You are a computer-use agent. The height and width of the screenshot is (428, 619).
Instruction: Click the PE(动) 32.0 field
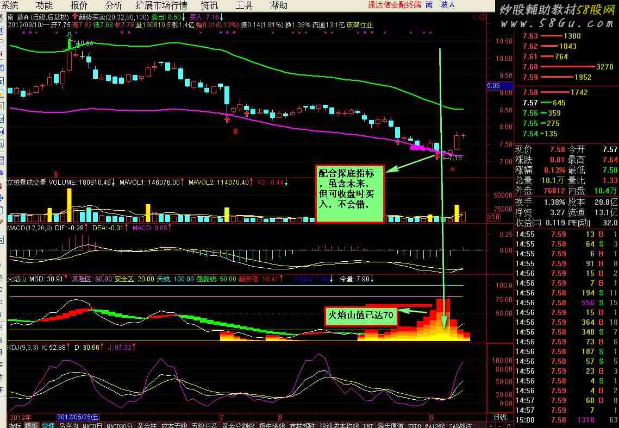tap(593, 223)
